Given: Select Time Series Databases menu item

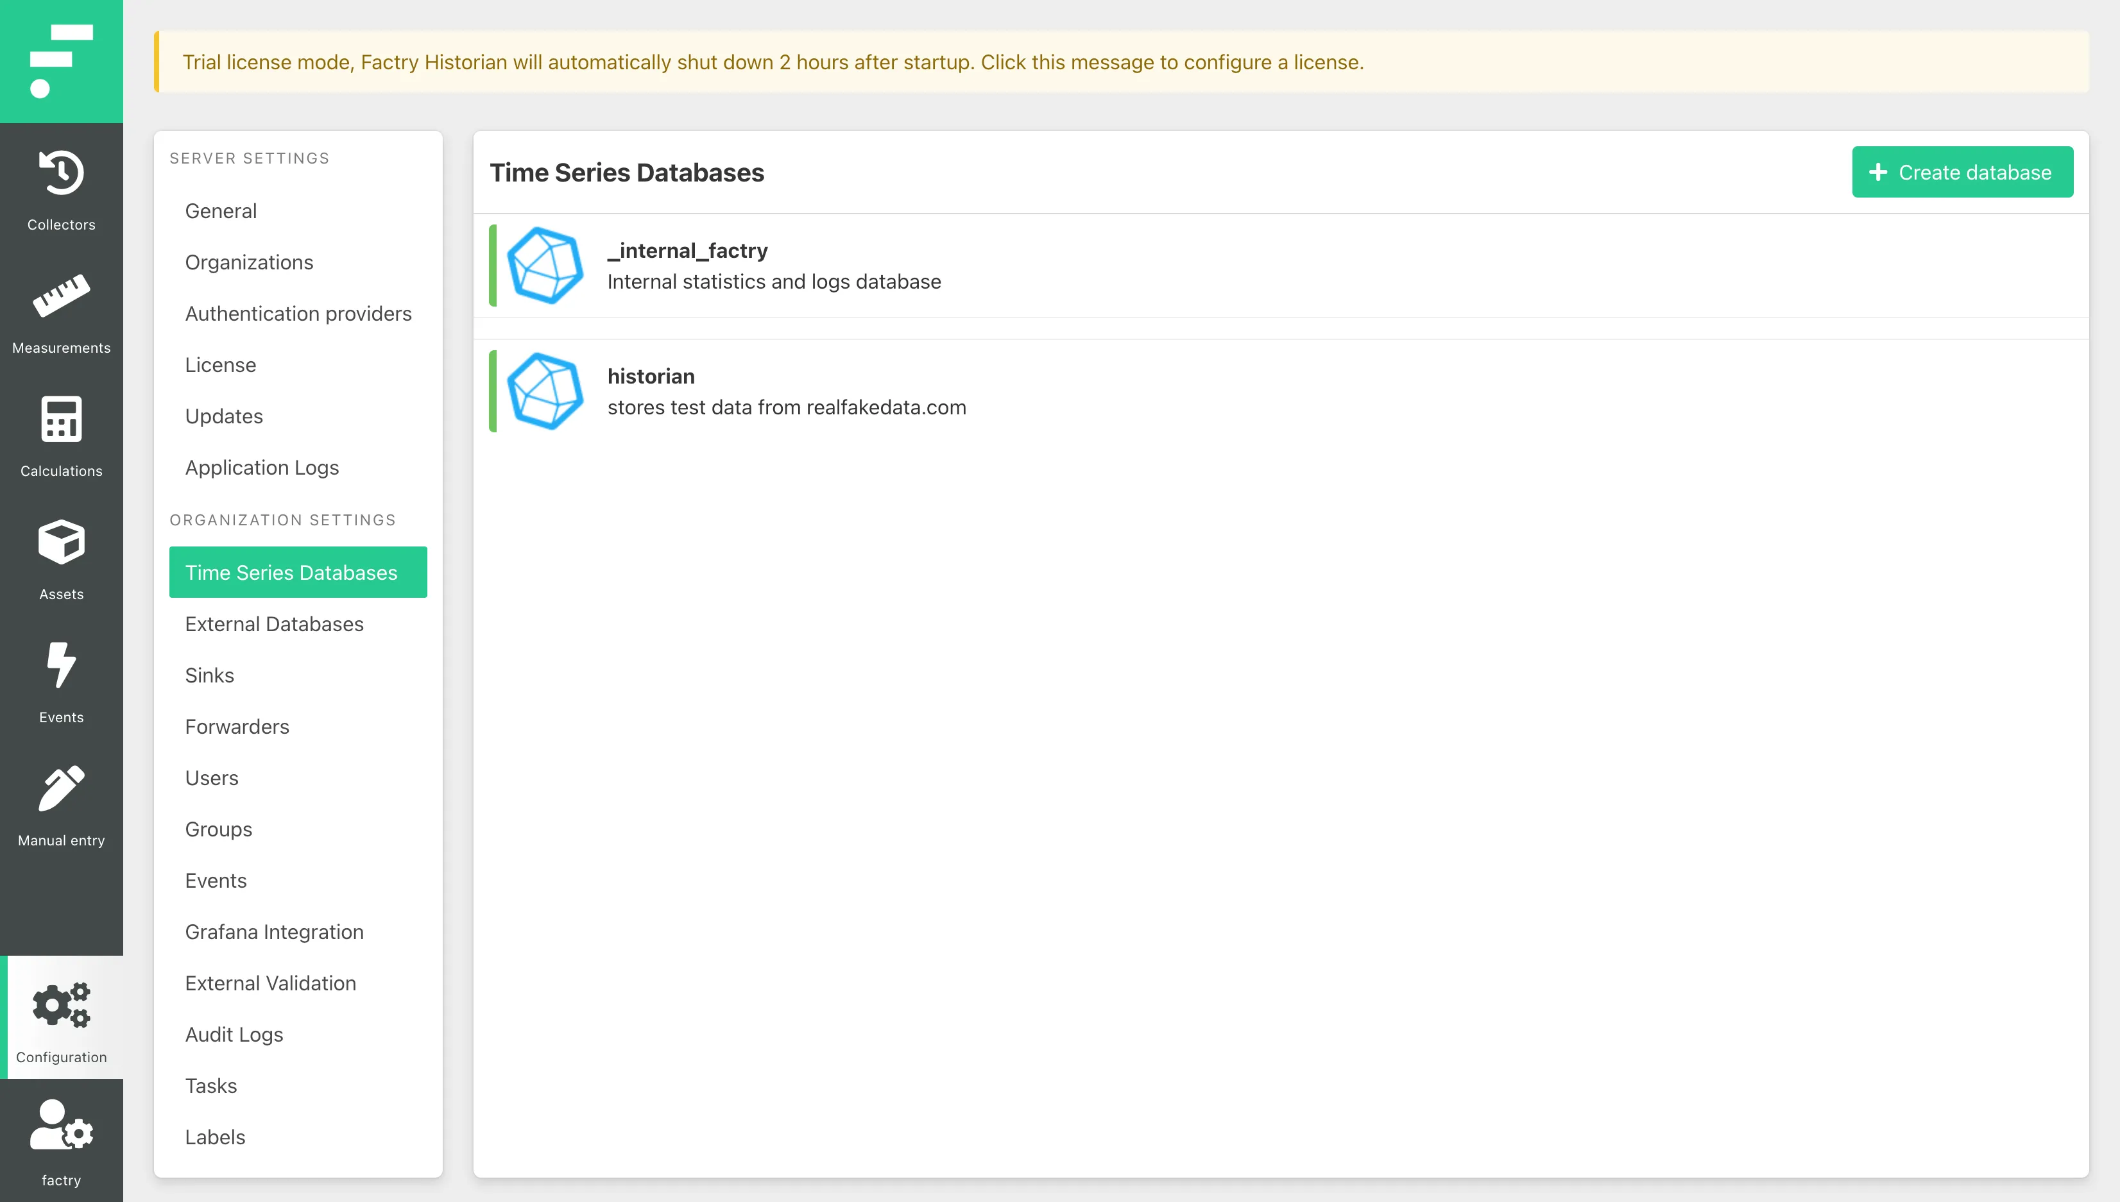Looking at the screenshot, I should coord(298,572).
